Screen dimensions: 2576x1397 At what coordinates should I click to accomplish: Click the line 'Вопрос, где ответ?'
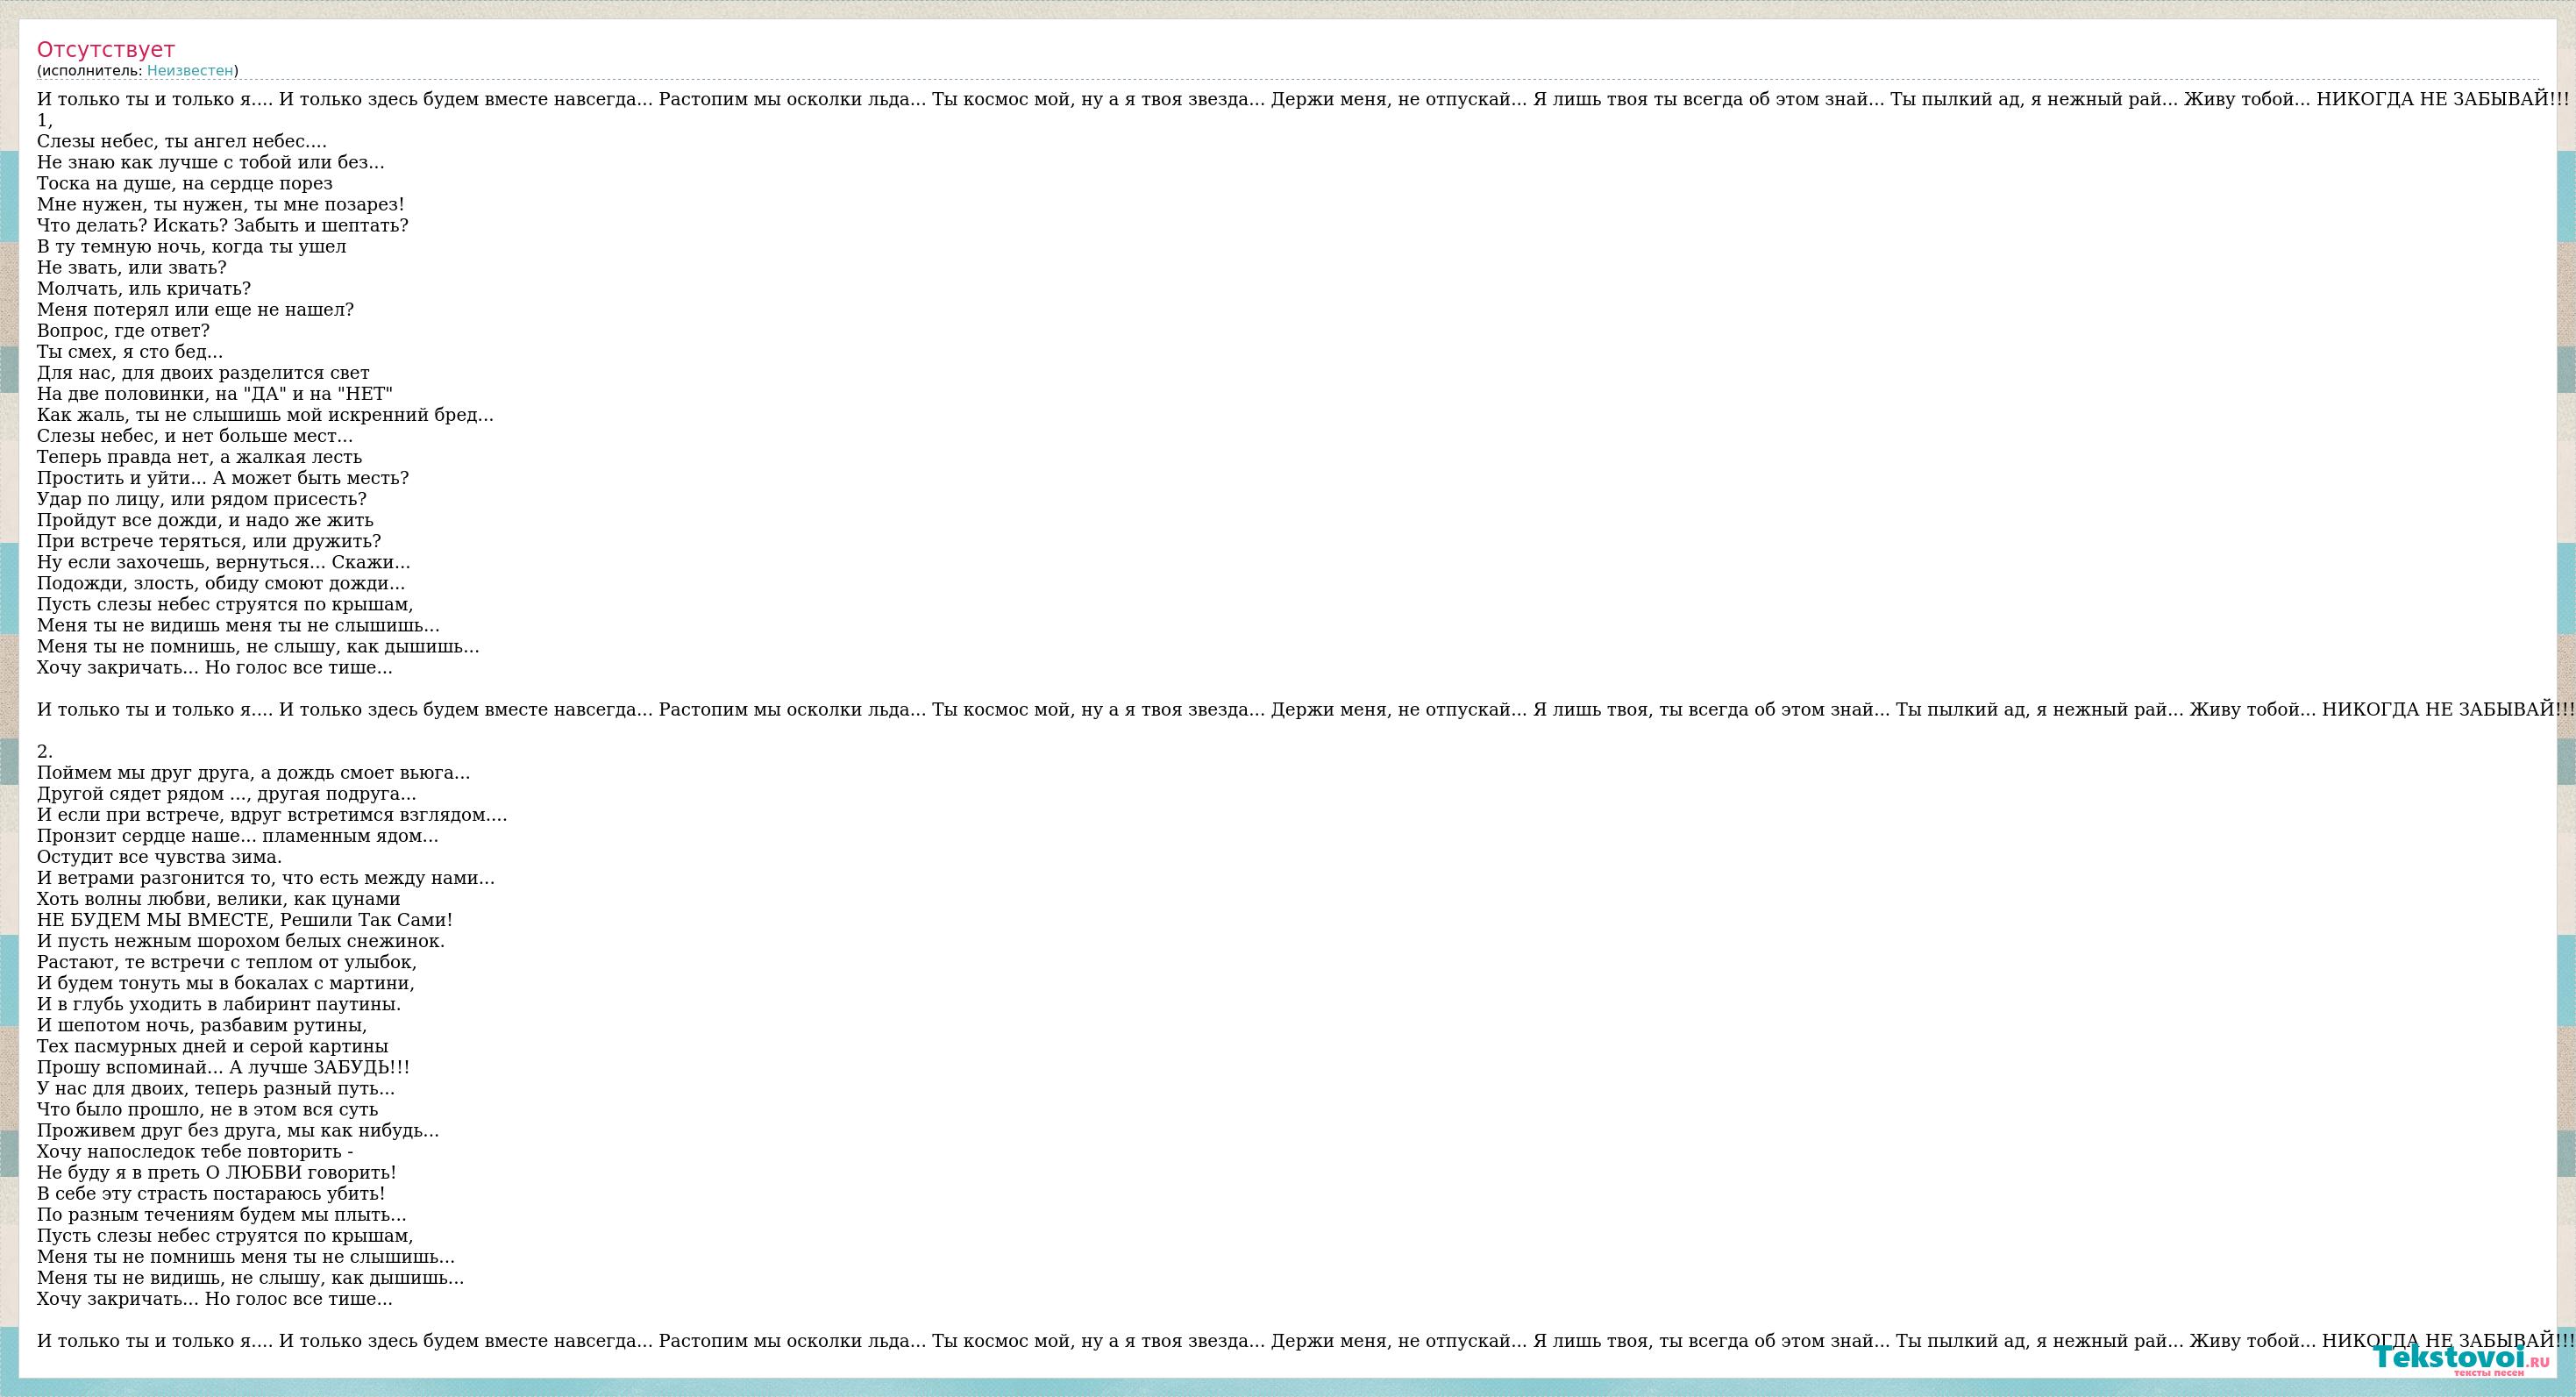tap(124, 330)
